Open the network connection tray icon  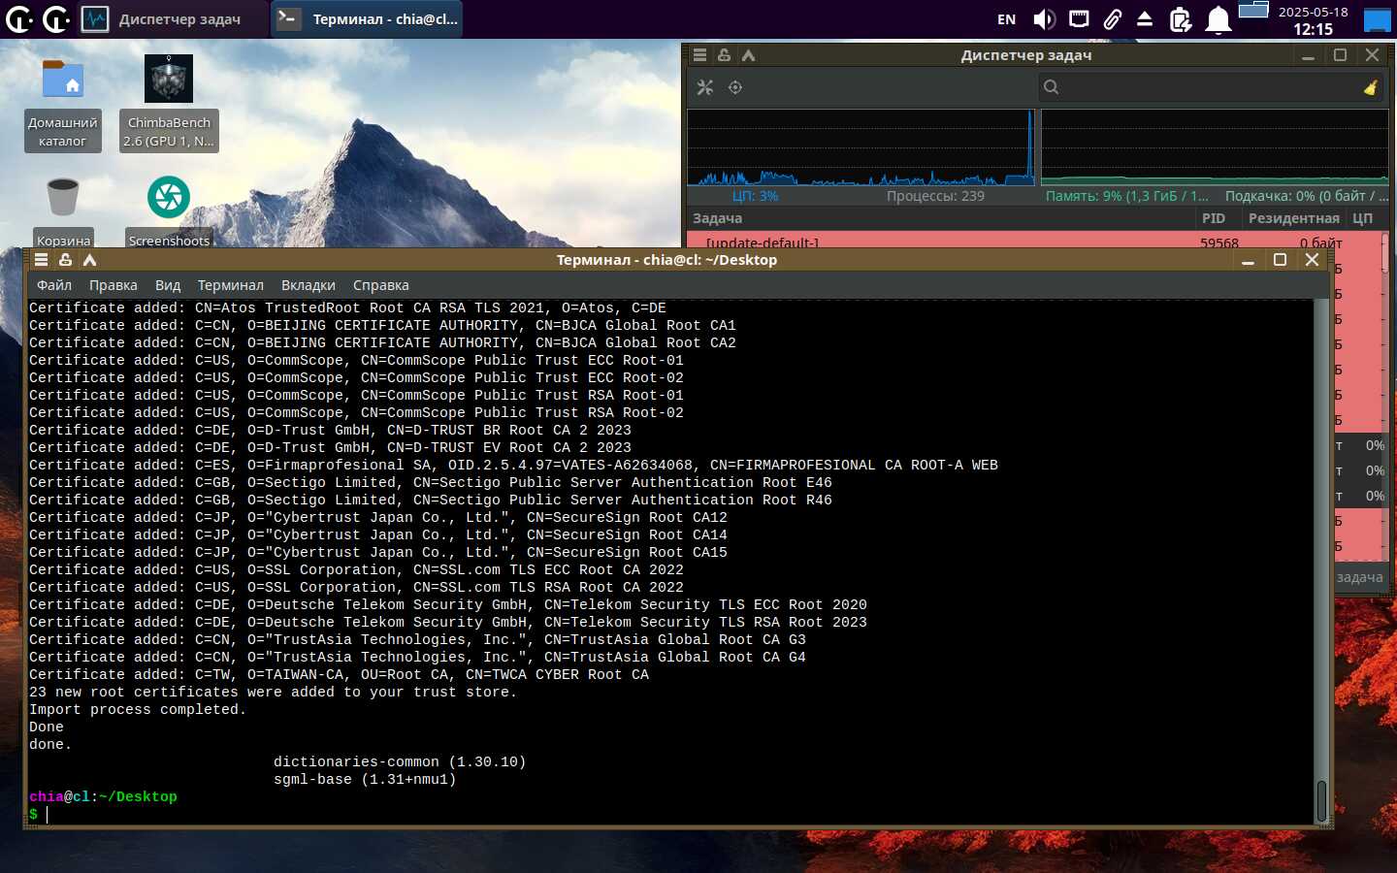1079,18
